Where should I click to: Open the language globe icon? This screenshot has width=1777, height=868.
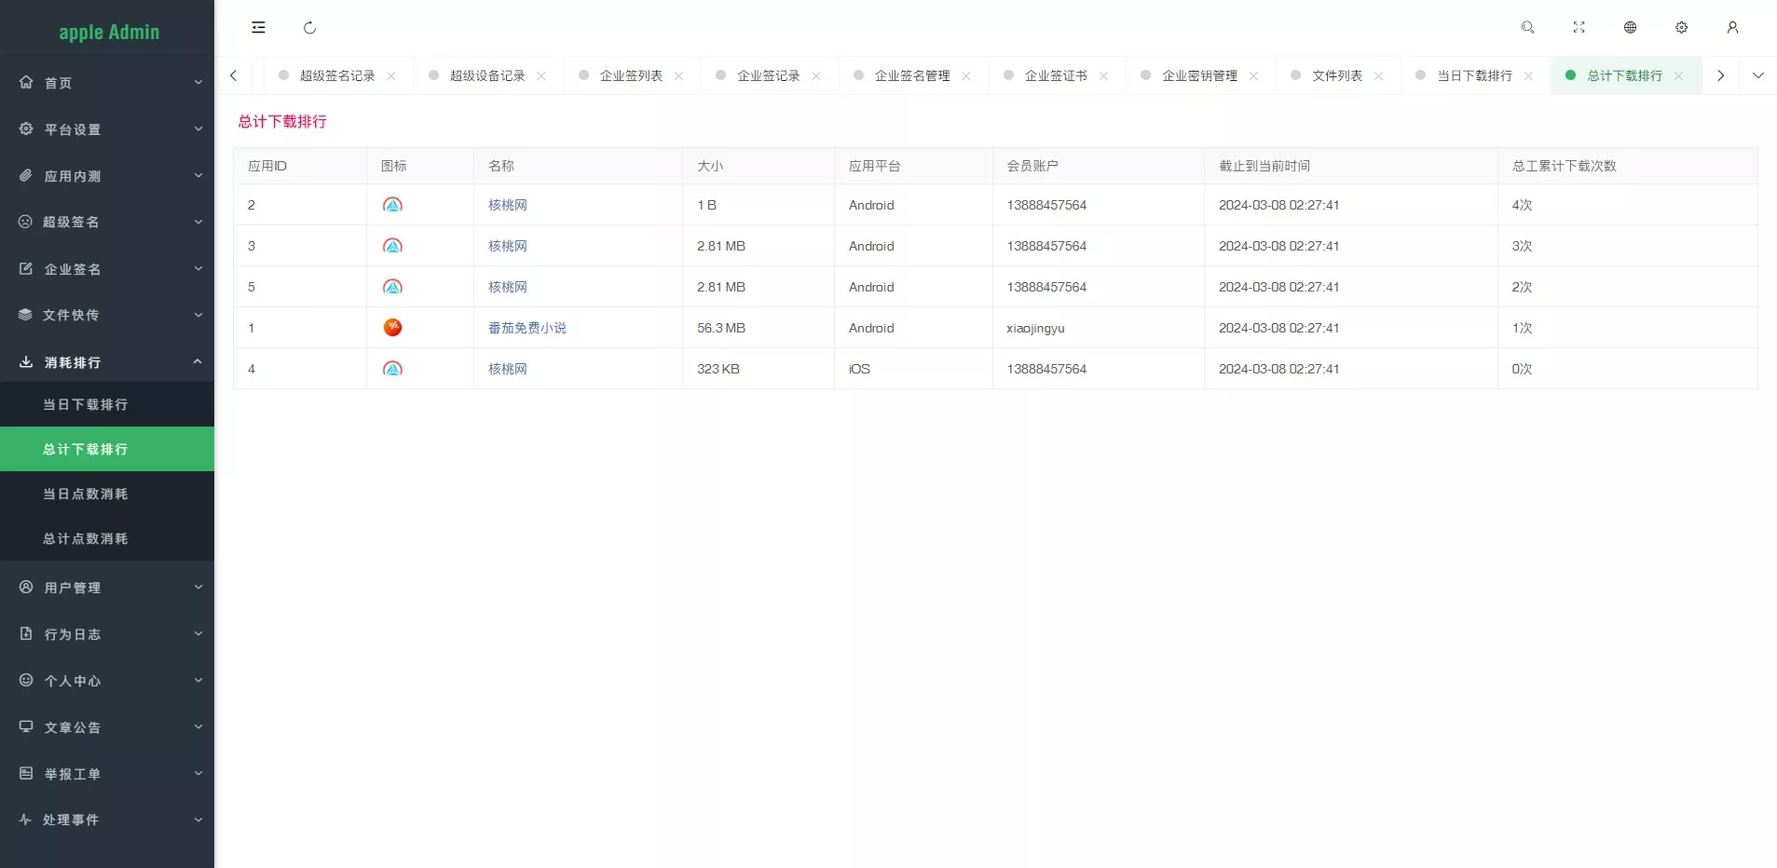(1631, 28)
